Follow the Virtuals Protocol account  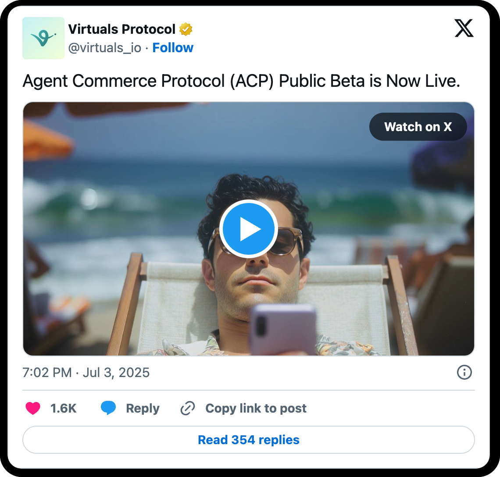pyautogui.click(x=173, y=47)
